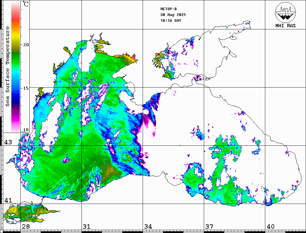Image resolution: width=306 pixels, height=233 pixels.
Task: Click the longitude label '34'
Action: [148, 227]
